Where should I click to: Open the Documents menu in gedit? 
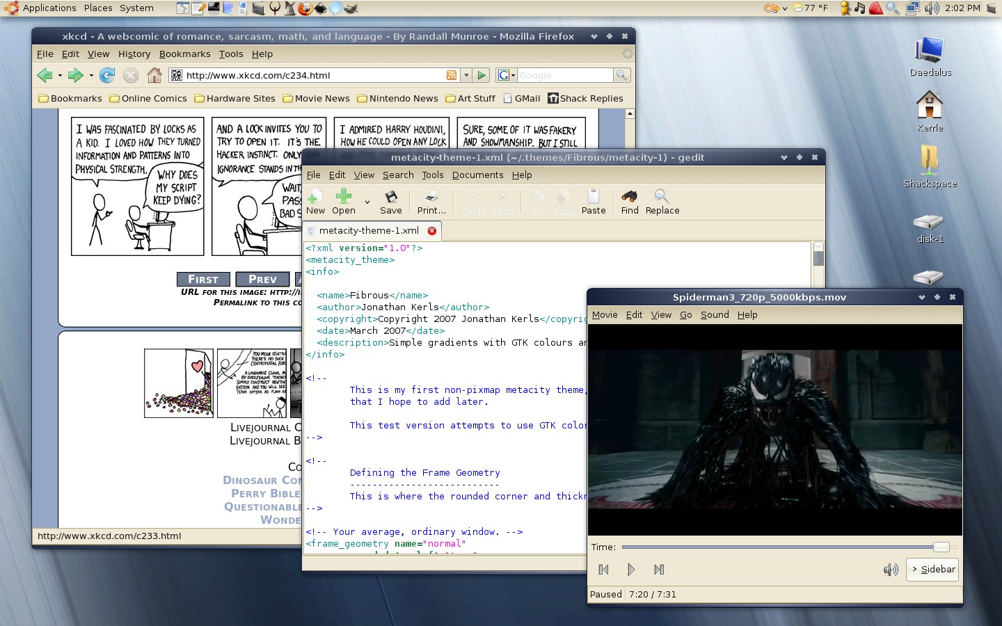[x=477, y=175]
